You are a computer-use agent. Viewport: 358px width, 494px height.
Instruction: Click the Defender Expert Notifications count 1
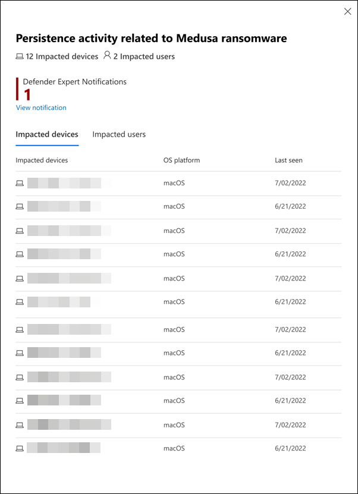coord(28,95)
